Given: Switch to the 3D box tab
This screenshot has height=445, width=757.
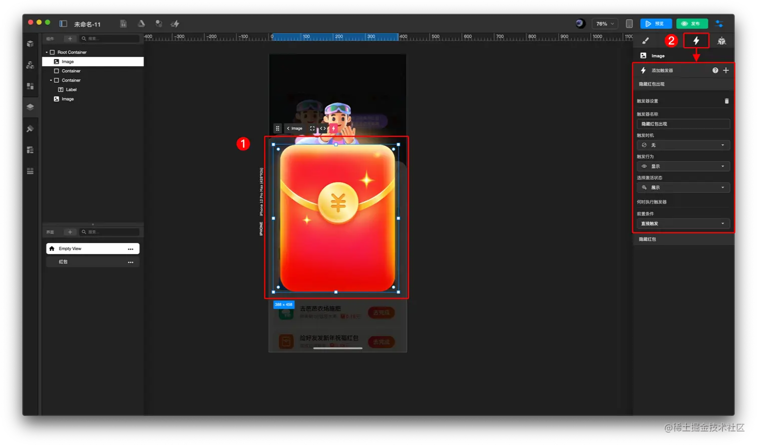Looking at the screenshot, I should coord(721,41).
